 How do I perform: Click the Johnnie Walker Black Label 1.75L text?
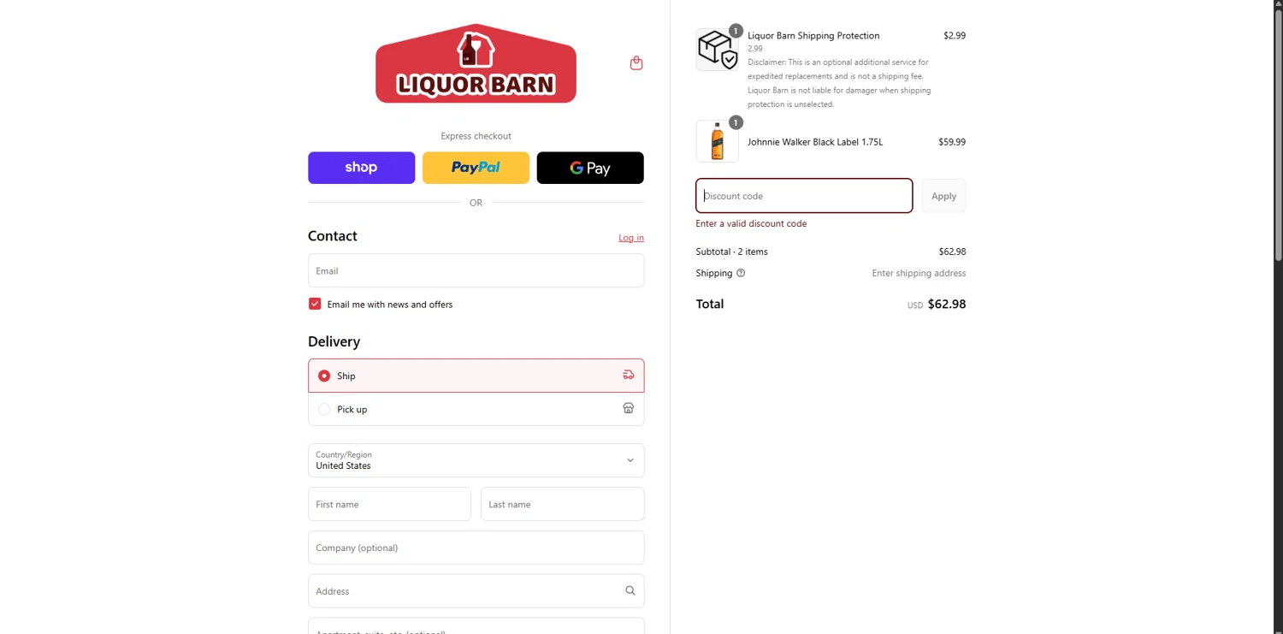[x=815, y=142]
